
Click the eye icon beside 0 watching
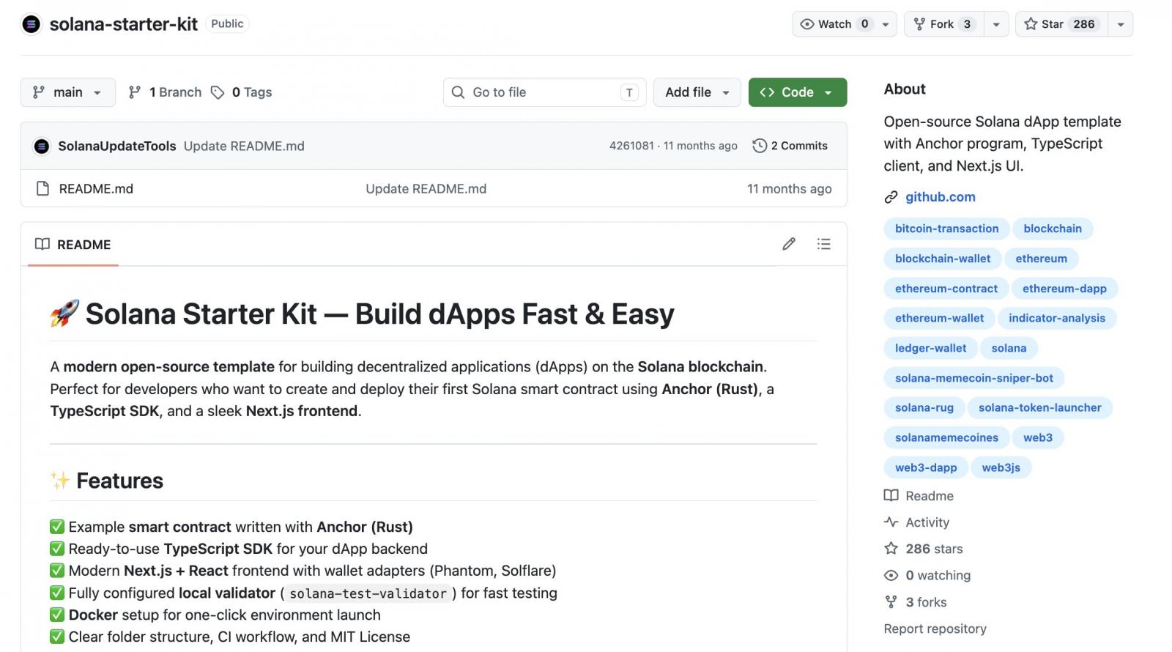click(891, 575)
